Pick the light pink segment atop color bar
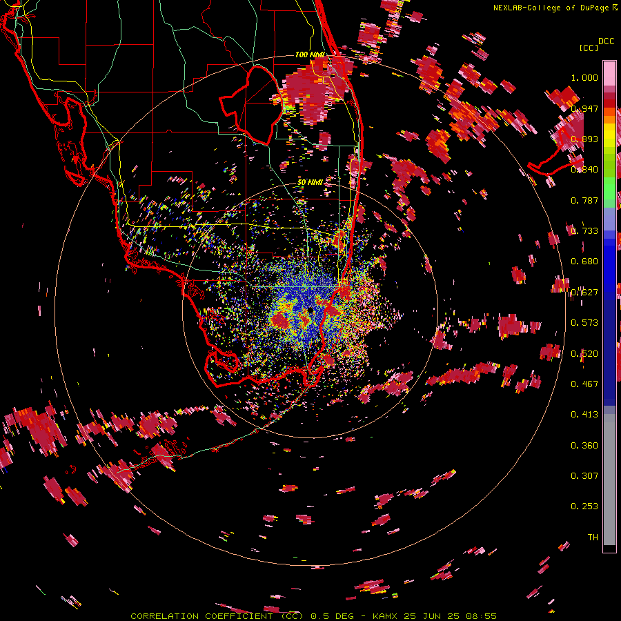Viewport: 621px width, 621px height. (x=609, y=74)
